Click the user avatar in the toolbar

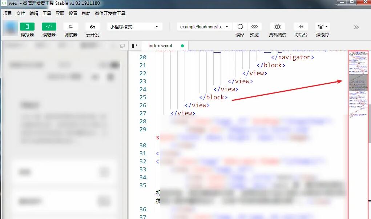[10, 28]
